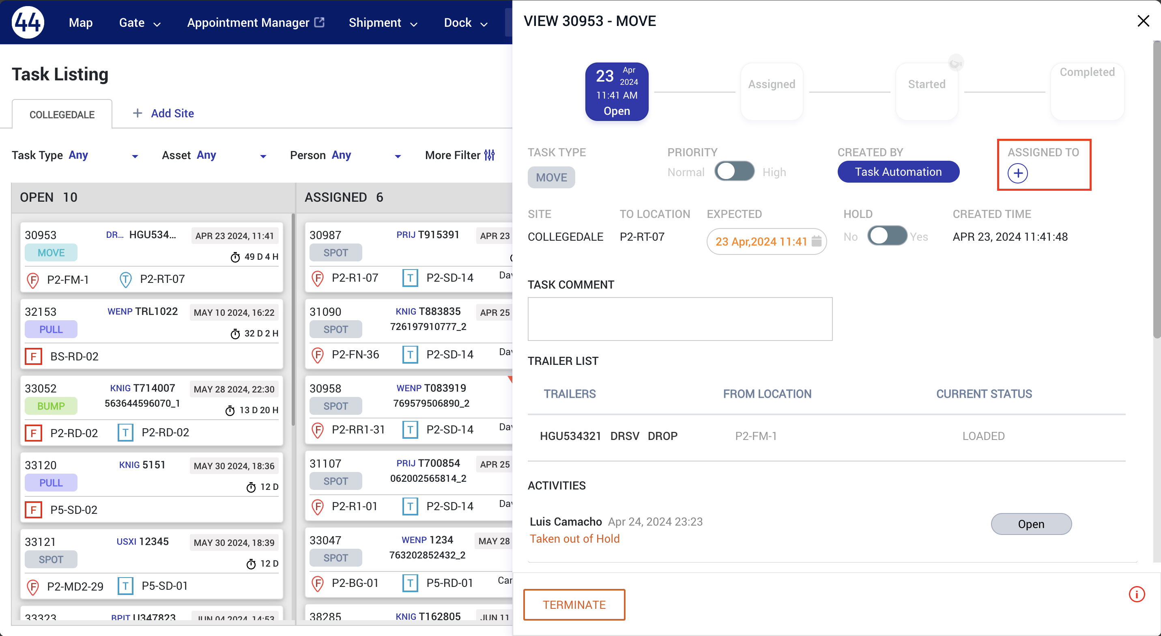Click the More Filter sliders icon

point(490,155)
